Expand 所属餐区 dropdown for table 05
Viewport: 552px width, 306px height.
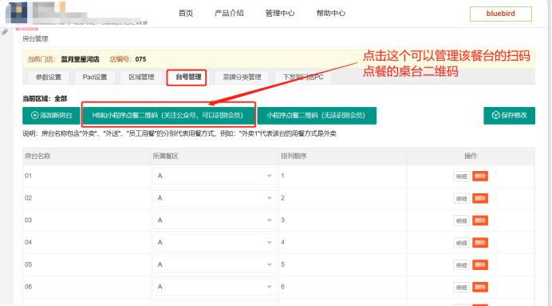[x=214, y=264]
